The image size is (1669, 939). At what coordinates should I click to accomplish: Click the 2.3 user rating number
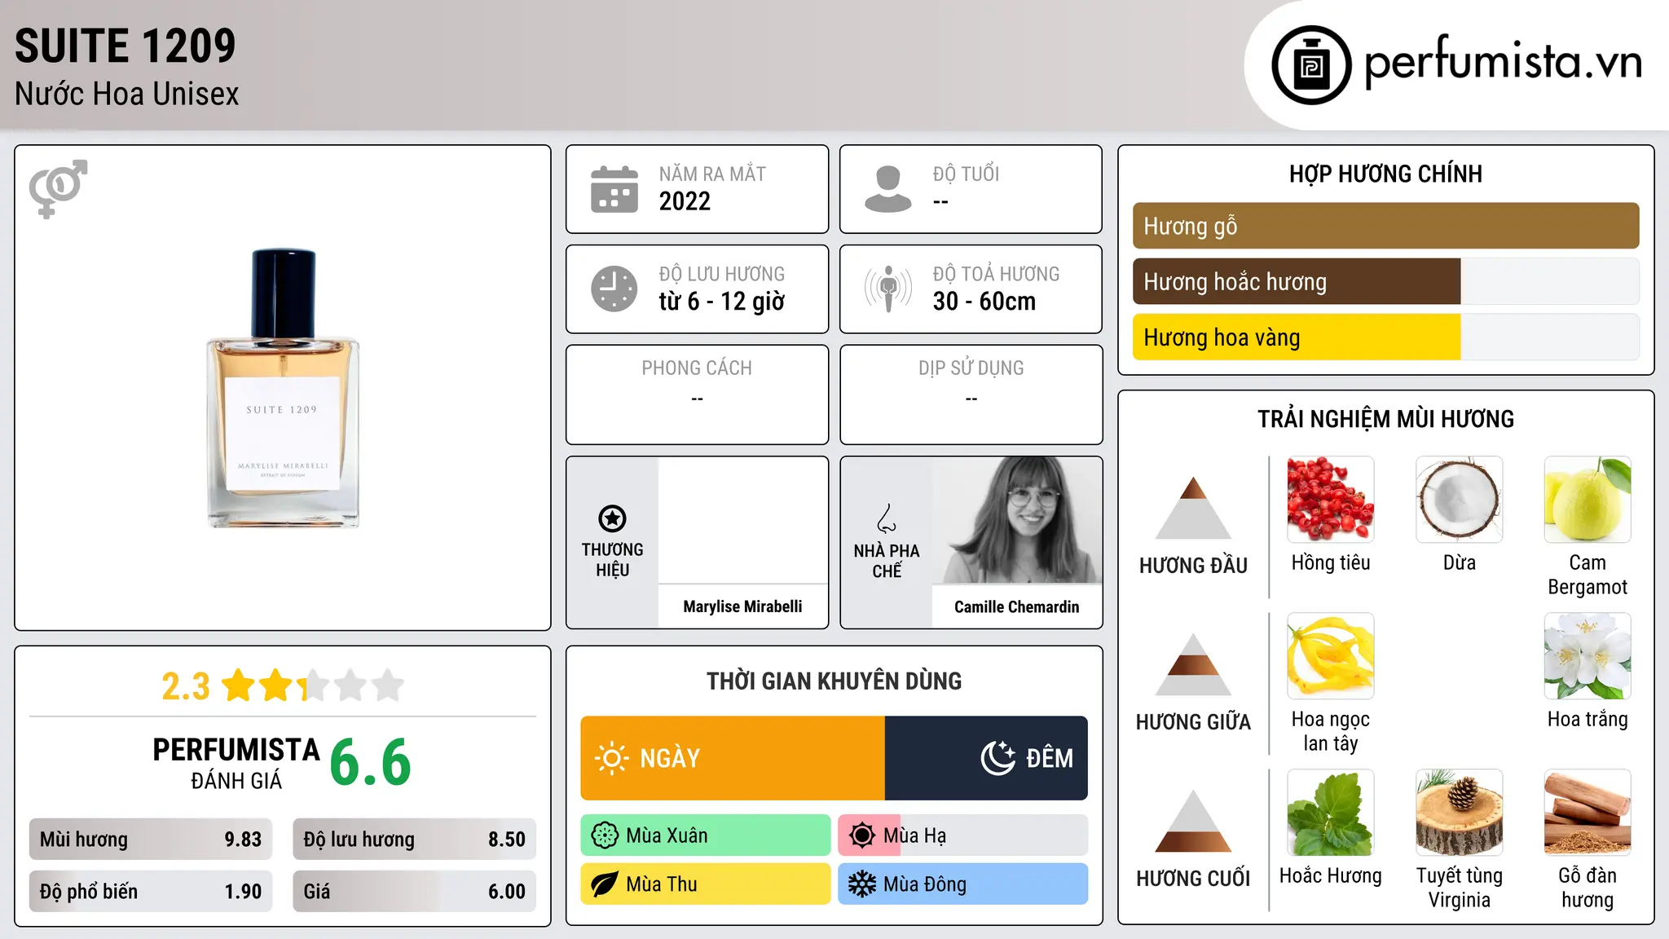[186, 686]
